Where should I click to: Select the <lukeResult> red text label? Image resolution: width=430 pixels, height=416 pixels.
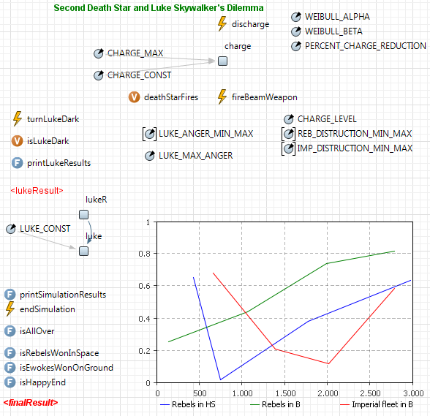point(37,190)
